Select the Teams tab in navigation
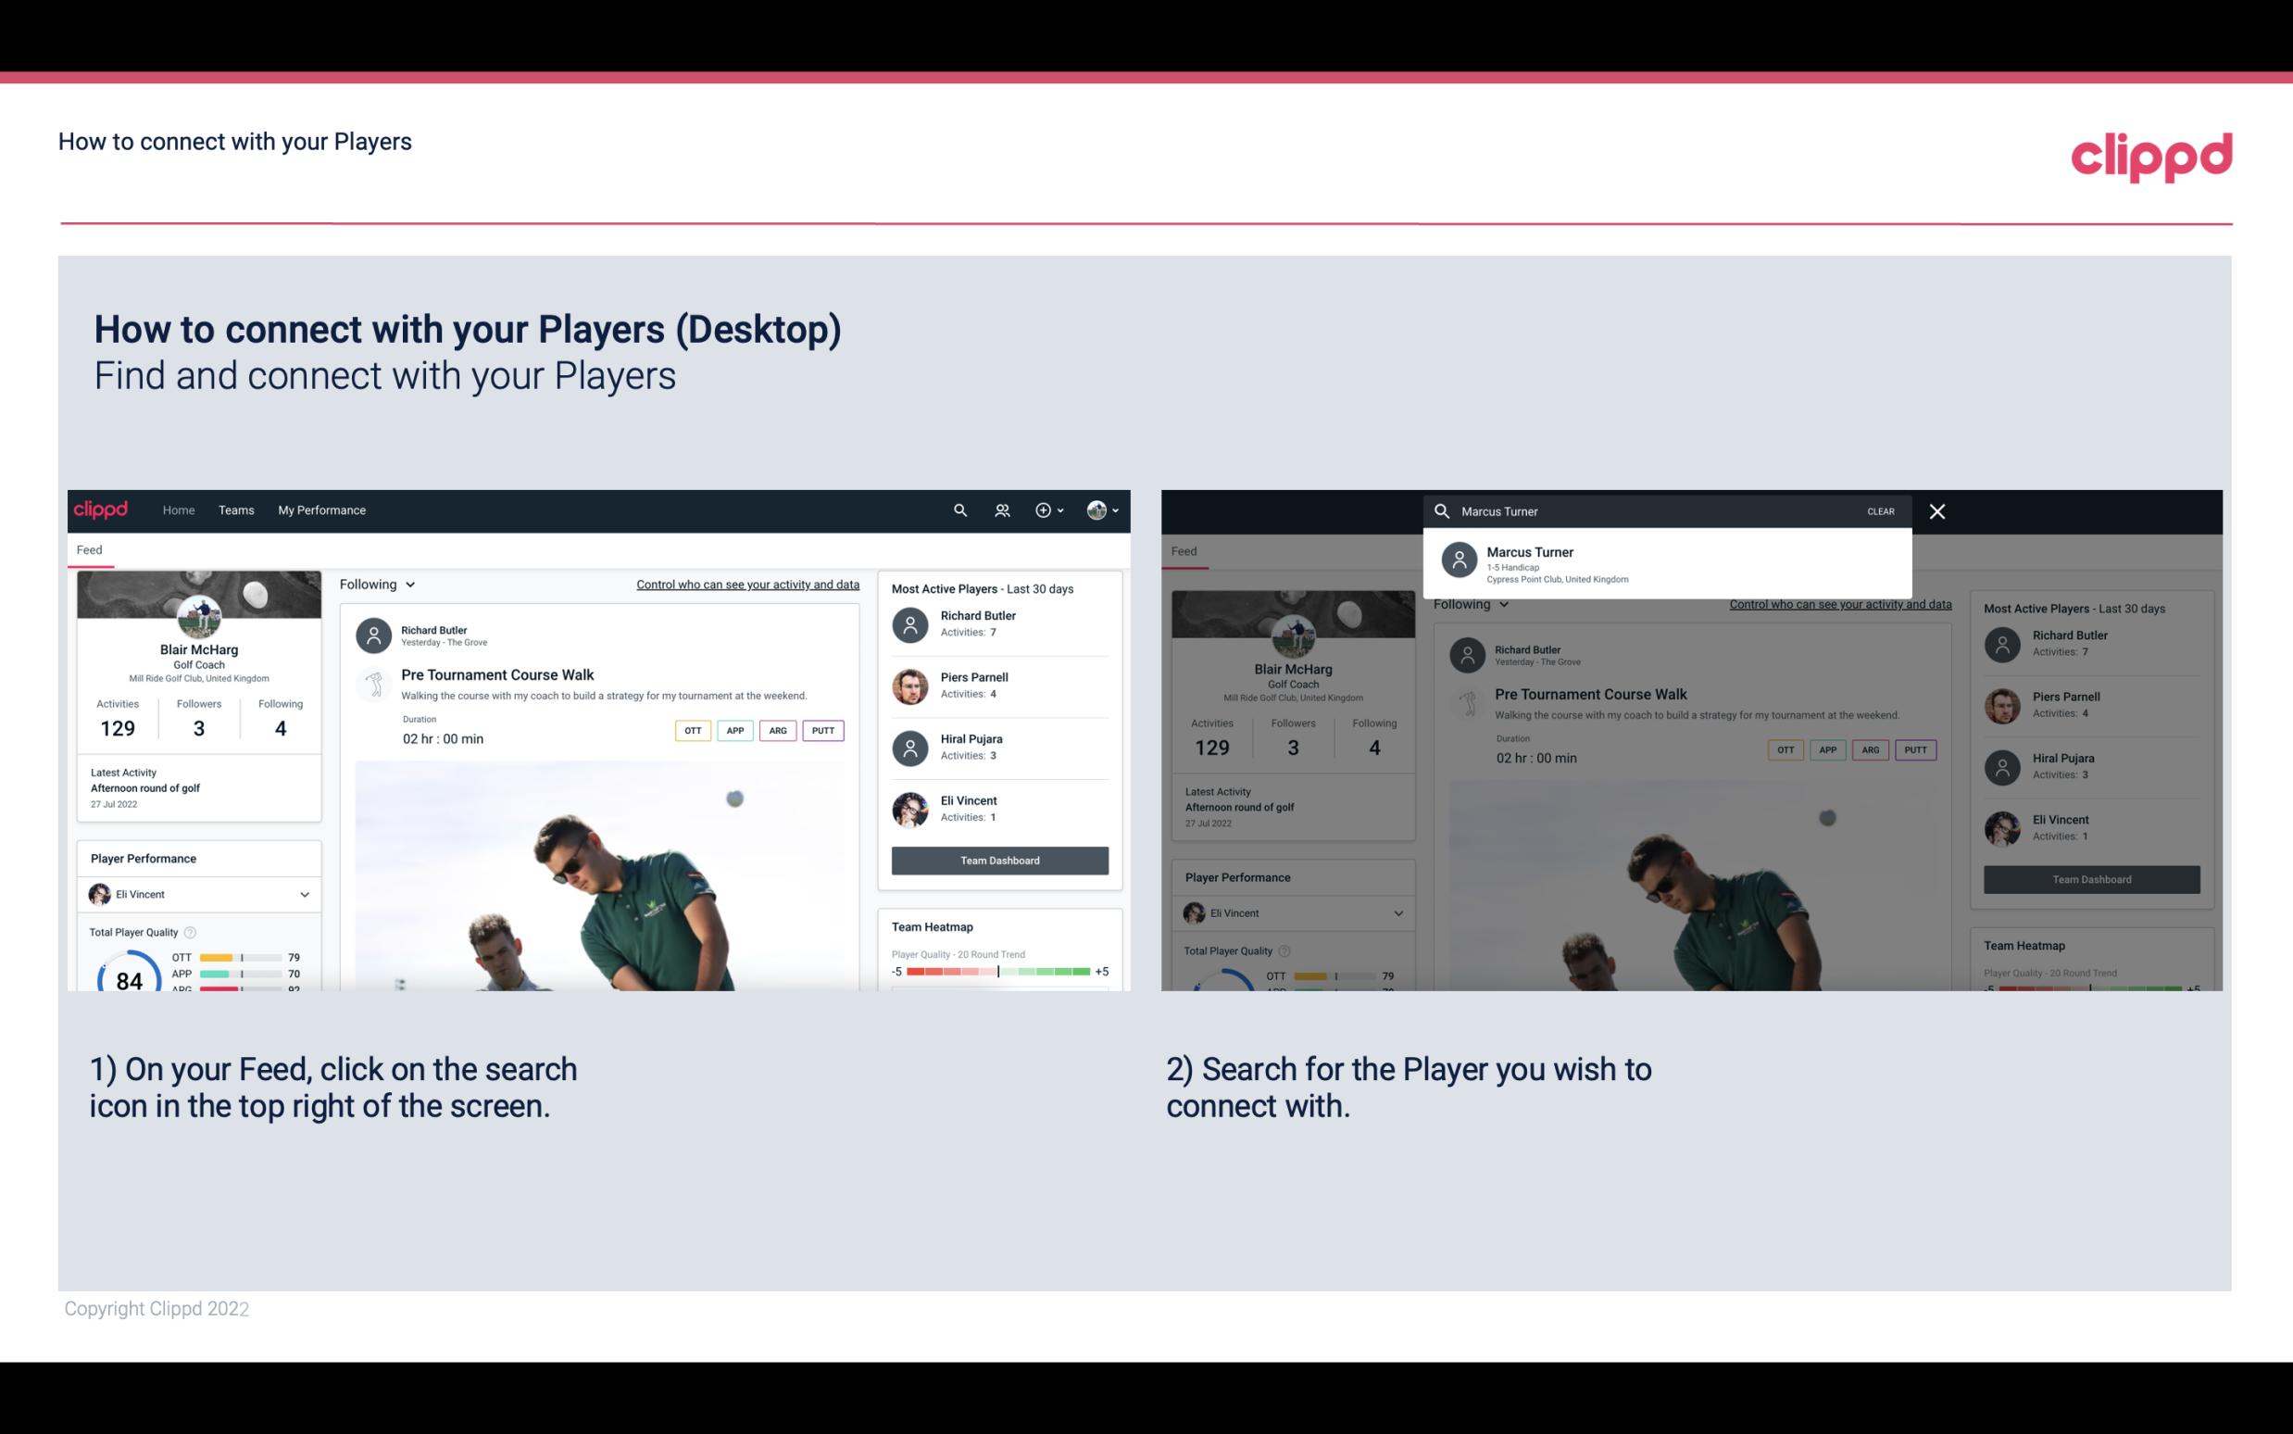The height and width of the screenshot is (1434, 2293). pos(236,509)
